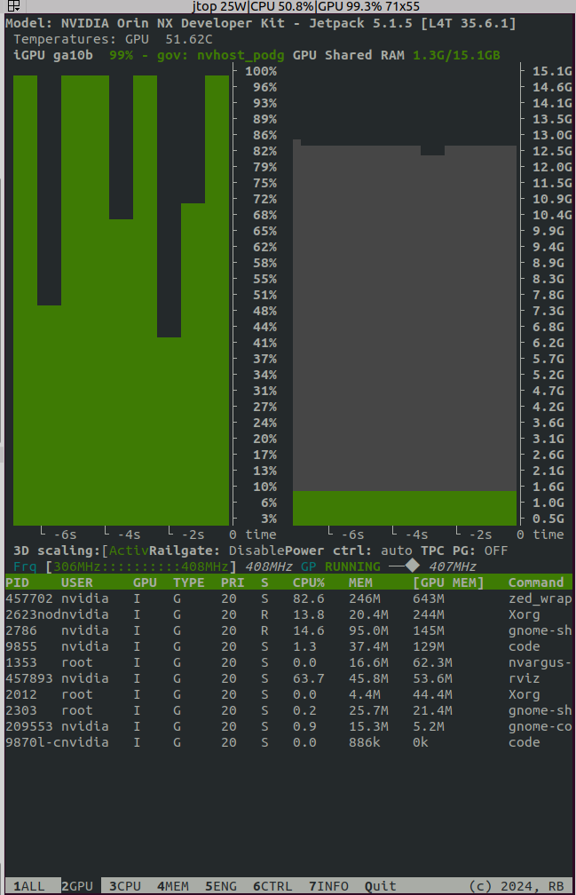Select the 2GPU page tab
The image size is (576, 895).
tap(77, 886)
